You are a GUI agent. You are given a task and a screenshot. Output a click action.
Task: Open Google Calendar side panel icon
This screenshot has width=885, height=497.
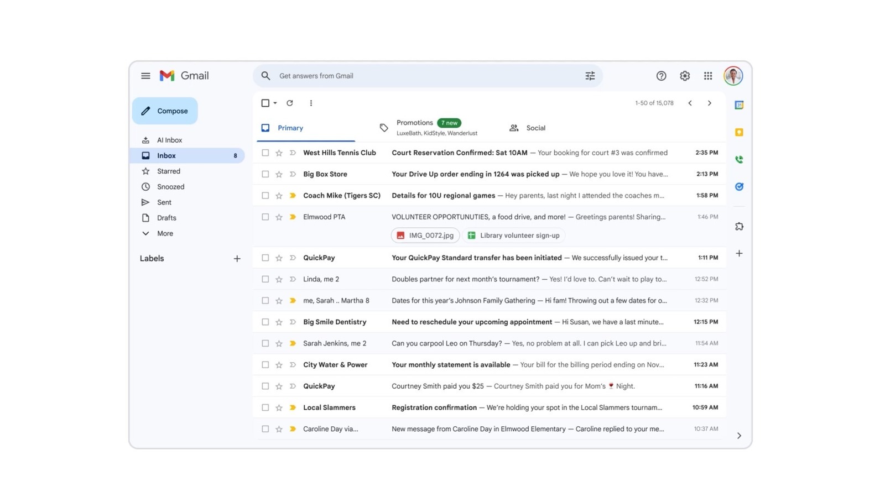coord(739,105)
